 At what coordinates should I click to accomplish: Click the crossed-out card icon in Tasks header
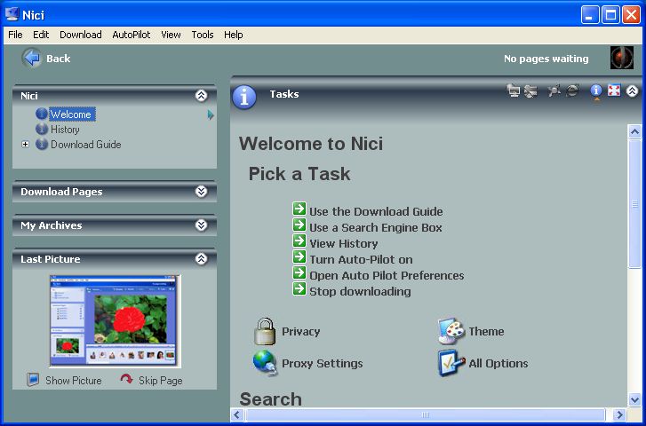[x=530, y=91]
